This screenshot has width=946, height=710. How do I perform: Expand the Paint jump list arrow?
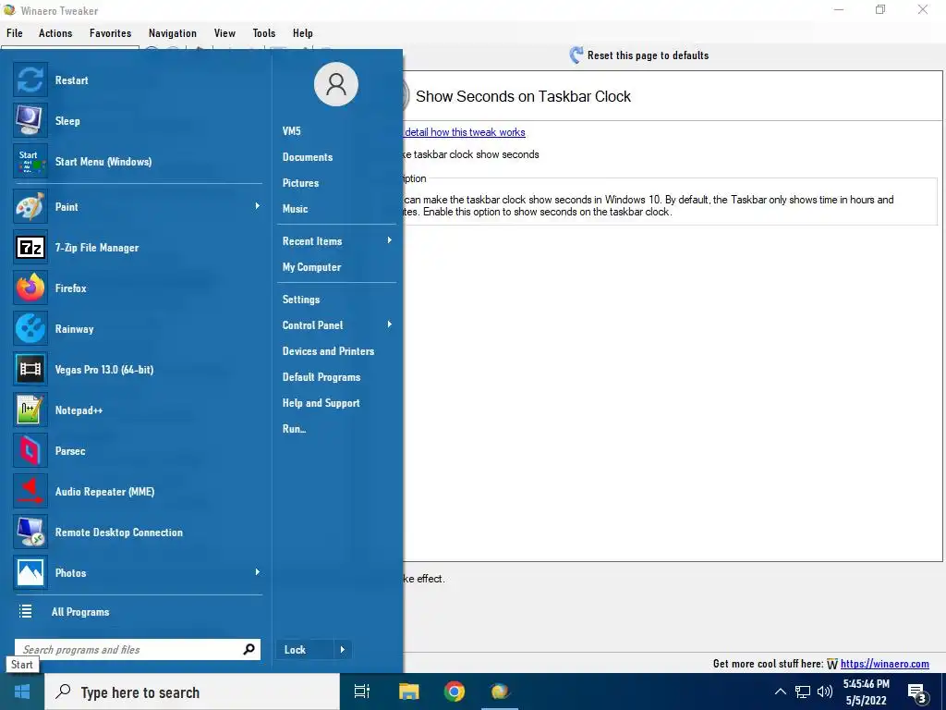tap(257, 206)
